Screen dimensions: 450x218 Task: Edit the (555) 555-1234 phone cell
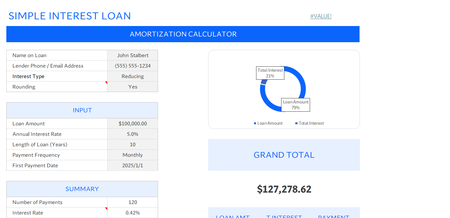[x=133, y=66]
